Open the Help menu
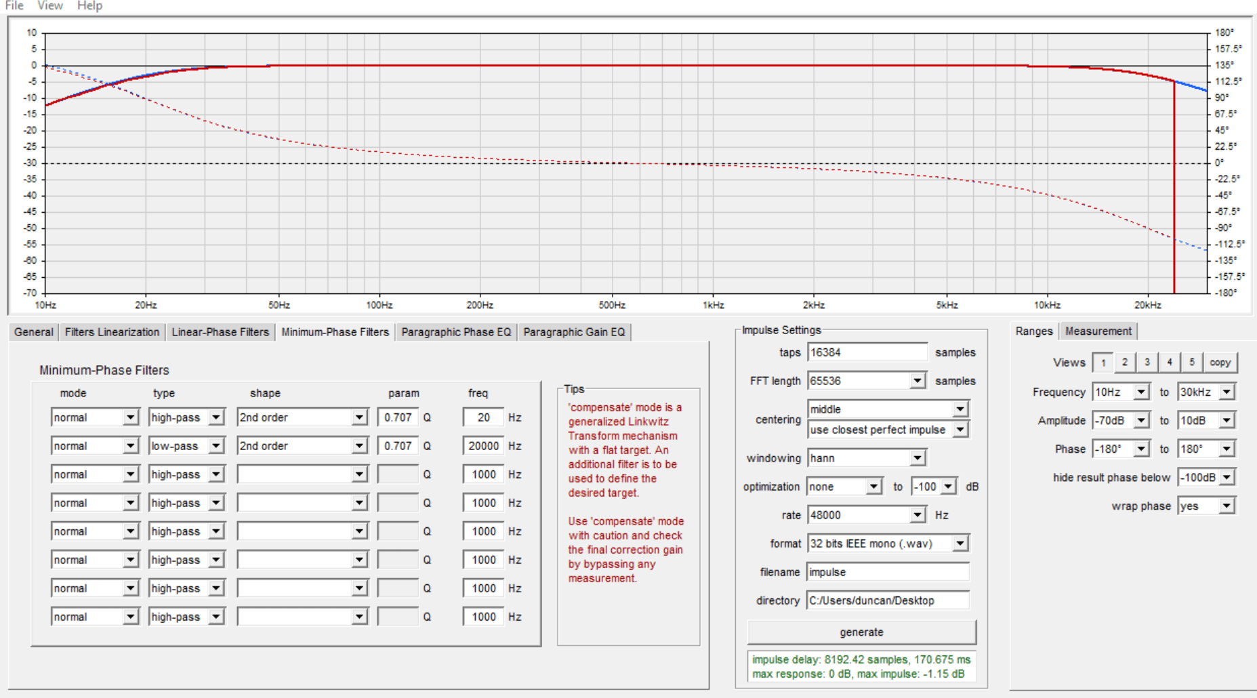Viewport: 1257px width, 698px height. point(89,5)
